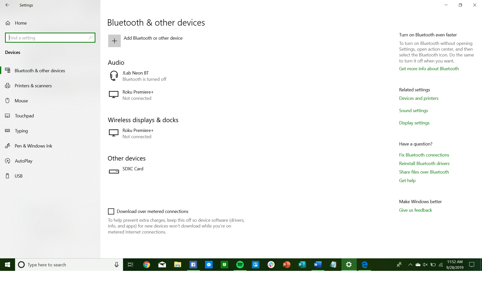
Task: Click Get more info about Bluetooth link
Action: point(429,69)
